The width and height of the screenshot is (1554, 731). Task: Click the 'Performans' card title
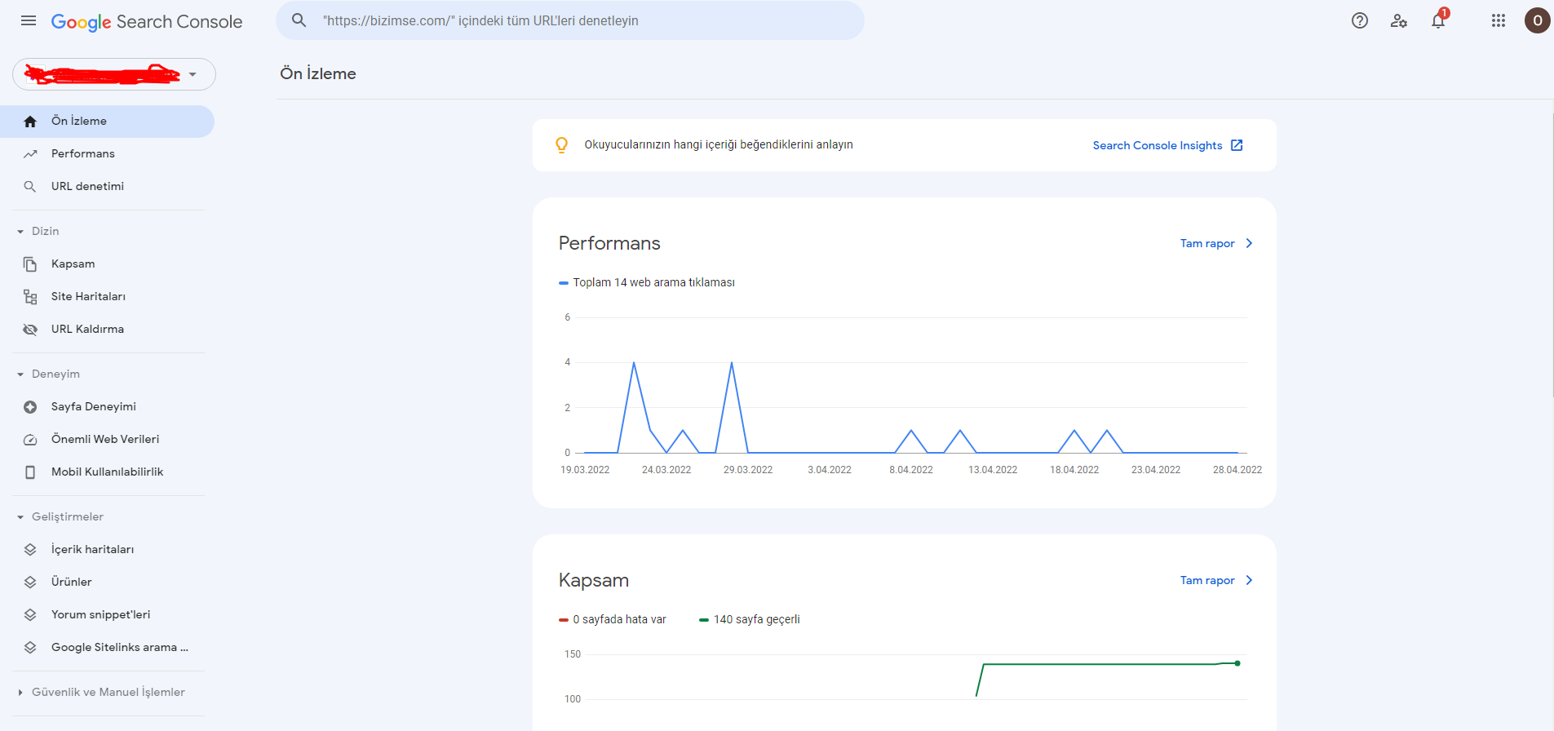(609, 243)
